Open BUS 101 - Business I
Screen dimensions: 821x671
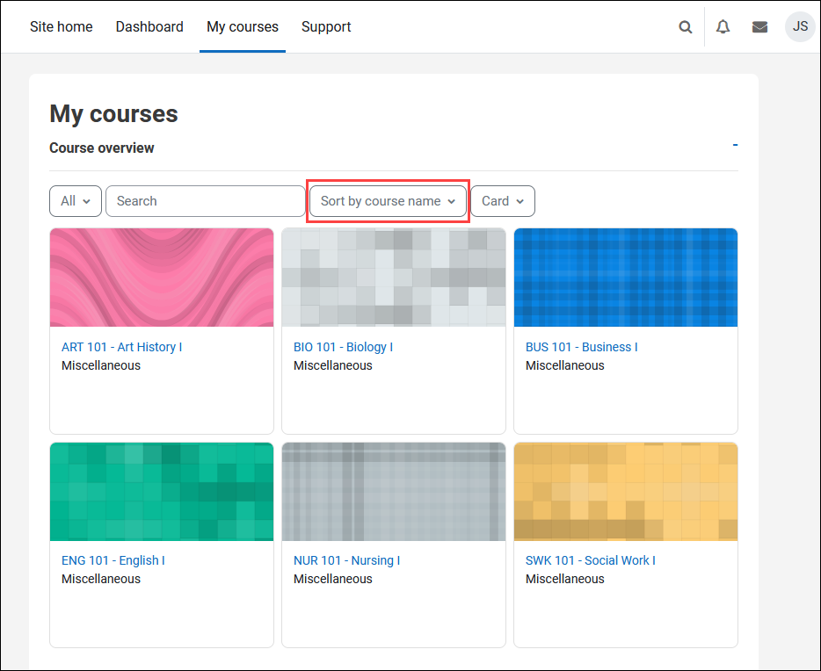tap(582, 347)
